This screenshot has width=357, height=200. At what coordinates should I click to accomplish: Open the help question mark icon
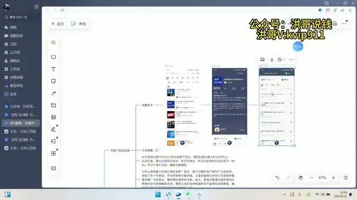click(x=346, y=178)
